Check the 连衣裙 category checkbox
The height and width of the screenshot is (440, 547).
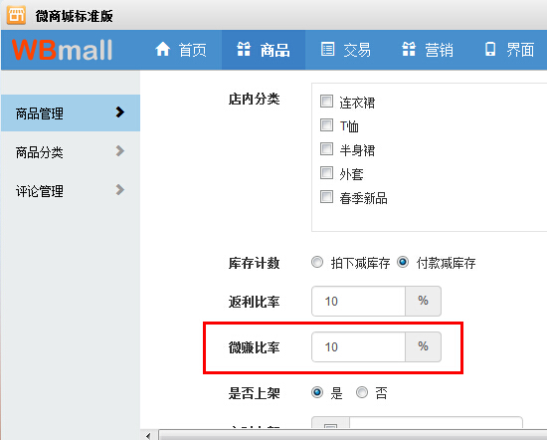[x=326, y=102]
